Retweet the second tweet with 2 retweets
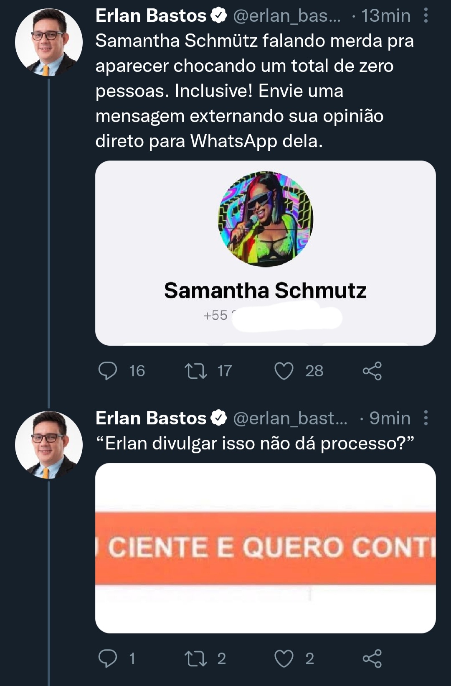This screenshot has height=686, width=451. [x=196, y=658]
